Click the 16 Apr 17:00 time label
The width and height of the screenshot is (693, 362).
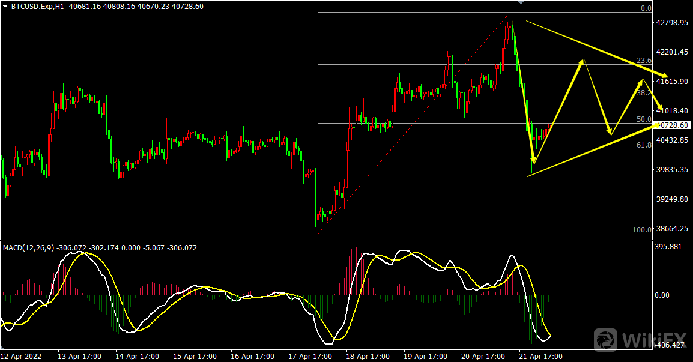click(252, 356)
